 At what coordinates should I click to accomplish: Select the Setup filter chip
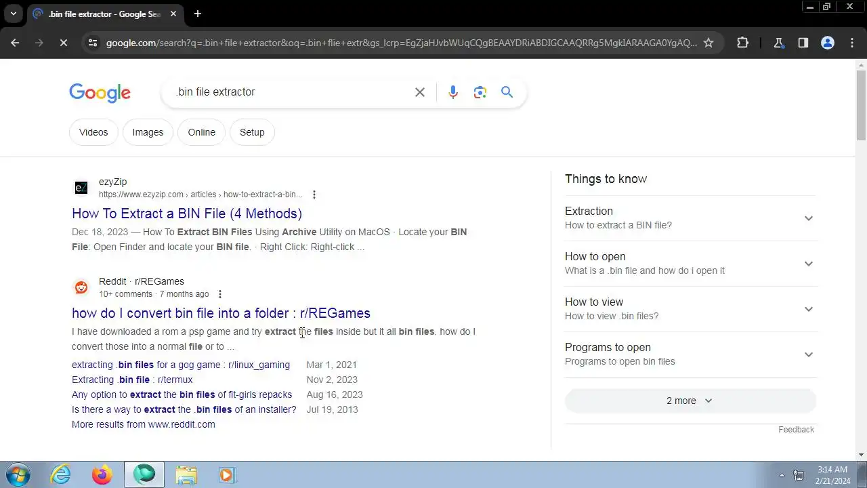(252, 132)
